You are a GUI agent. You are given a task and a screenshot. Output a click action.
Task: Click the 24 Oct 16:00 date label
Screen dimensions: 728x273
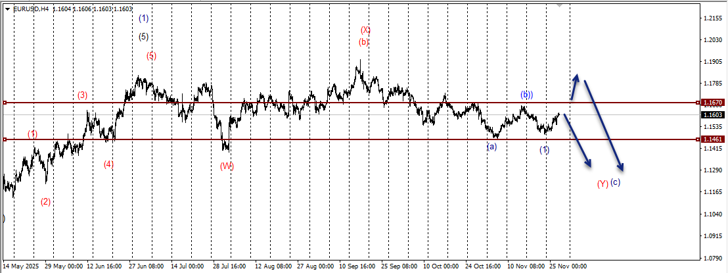coord(483,266)
